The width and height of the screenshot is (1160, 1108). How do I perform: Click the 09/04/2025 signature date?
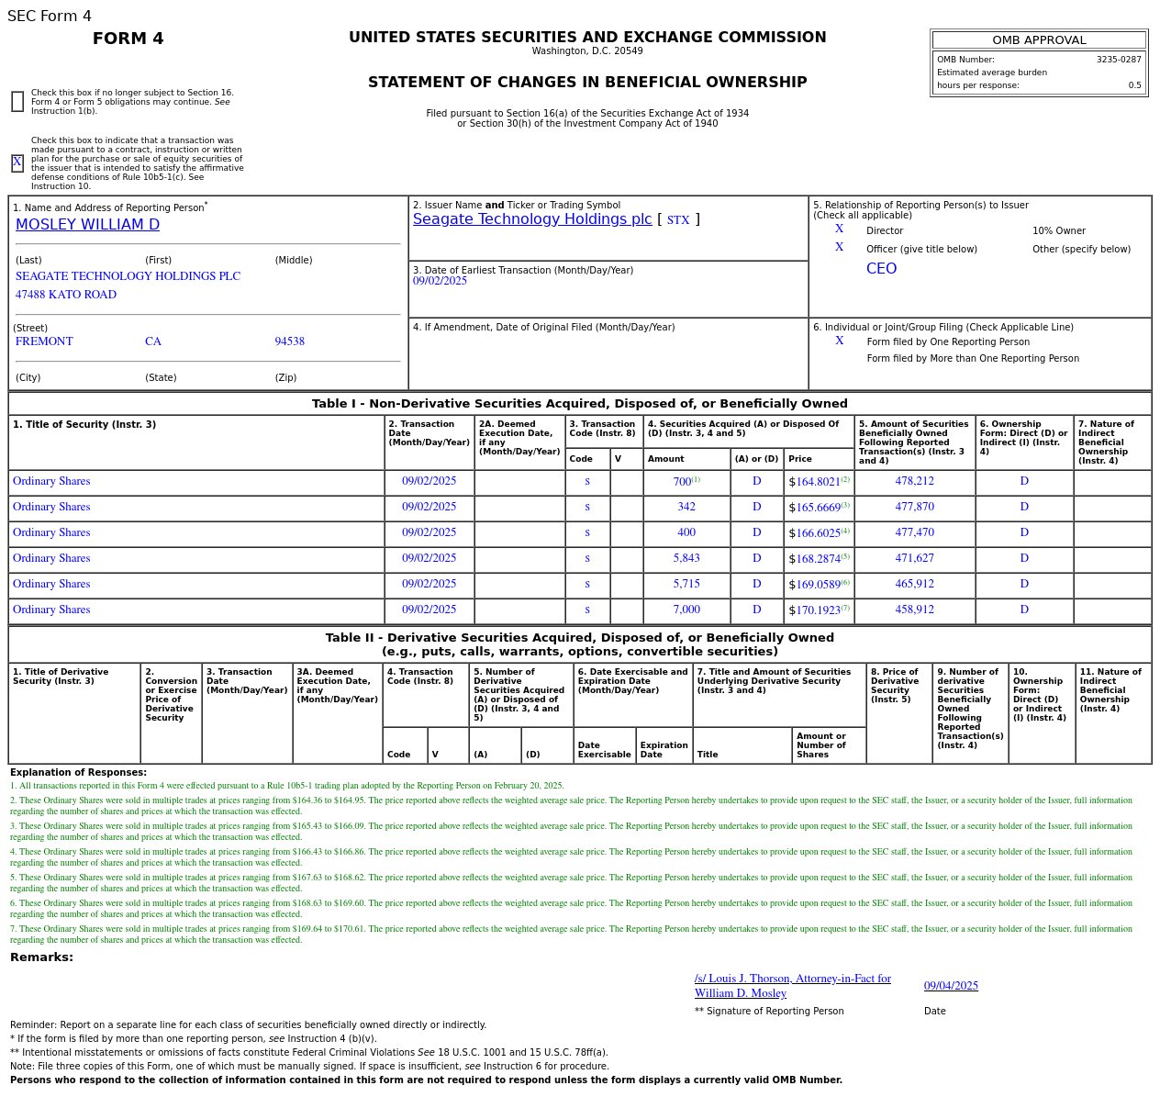pos(951,986)
